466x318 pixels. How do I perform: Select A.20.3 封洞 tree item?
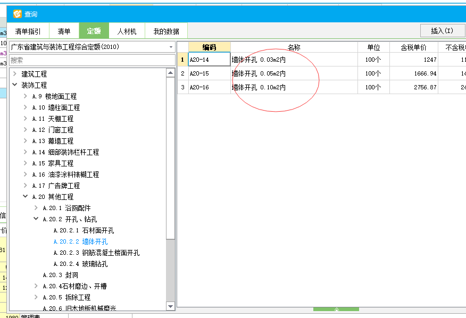point(60,275)
